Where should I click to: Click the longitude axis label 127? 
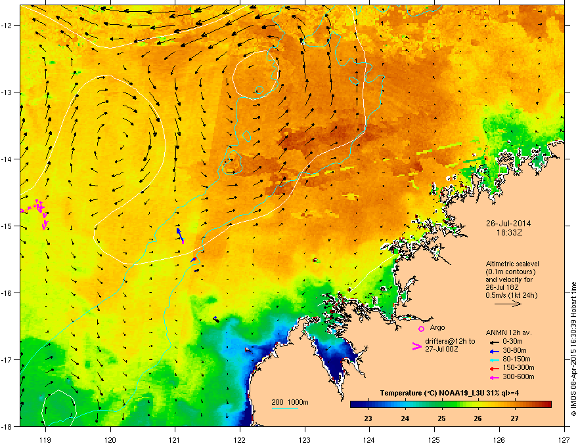[564, 439]
